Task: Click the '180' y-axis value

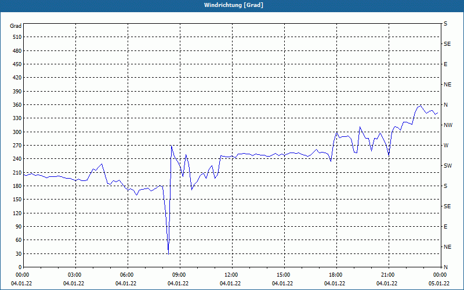Action: tap(17, 186)
